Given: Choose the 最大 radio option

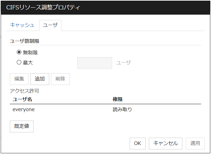Looking at the screenshot, I should pyautogui.click(x=19, y=63).
